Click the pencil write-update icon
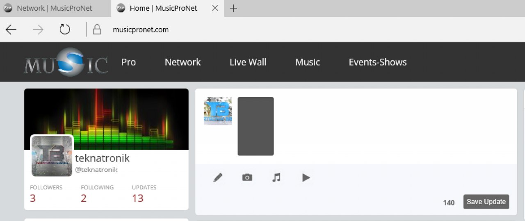Image resolution: width=525 pixels, height=221 pixels. coord(218,178)
